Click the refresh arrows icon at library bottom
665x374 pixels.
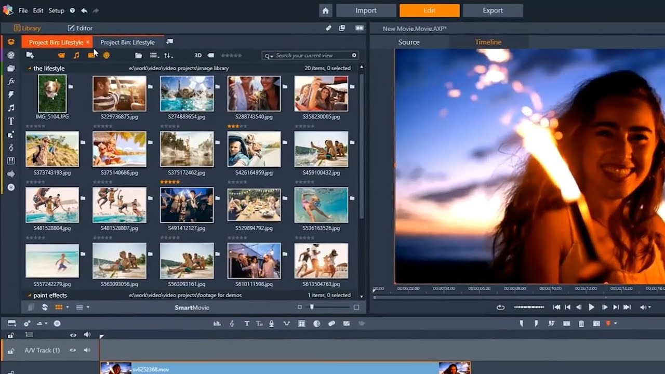[45, 308]
